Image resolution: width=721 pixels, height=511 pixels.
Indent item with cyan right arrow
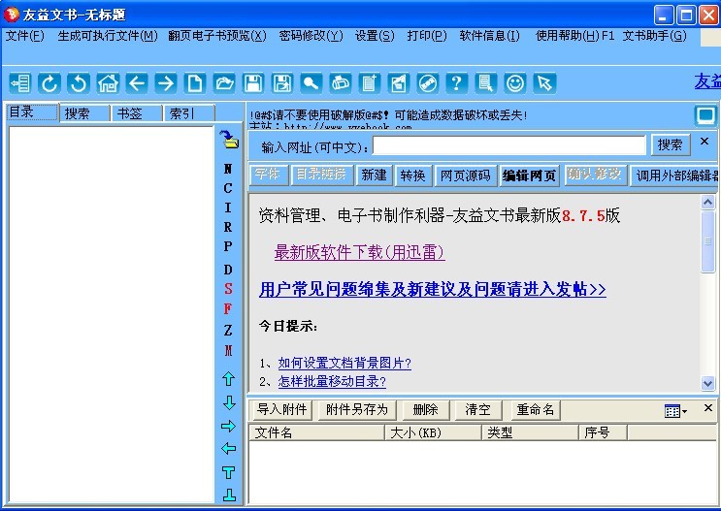(229, 426)
